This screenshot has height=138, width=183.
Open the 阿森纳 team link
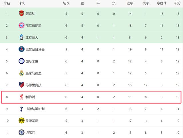pyautogui.click(x=30, y=13)
